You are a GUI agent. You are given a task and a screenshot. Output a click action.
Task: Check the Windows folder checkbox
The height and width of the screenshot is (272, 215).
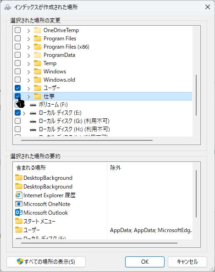tap(18, 72)
